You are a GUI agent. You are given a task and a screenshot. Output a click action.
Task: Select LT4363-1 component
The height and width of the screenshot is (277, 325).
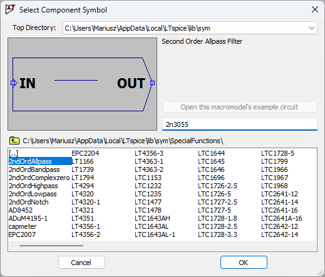149,161
